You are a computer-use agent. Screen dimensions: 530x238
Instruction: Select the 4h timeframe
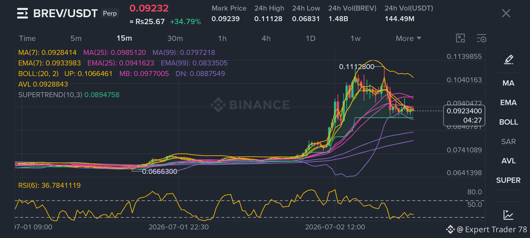click(266, 38)
